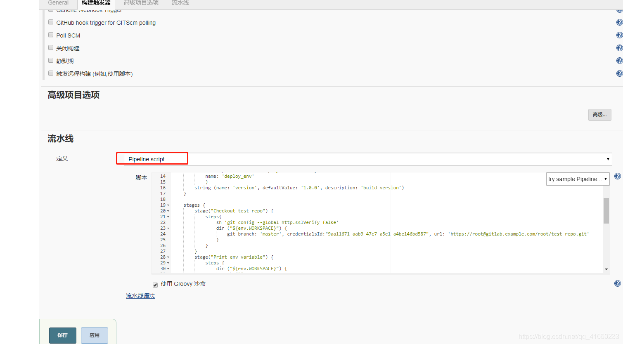Screen dimensions: 623x344
Task: Tick 触发远程构建 checkbox
Action: click(51, 73)
